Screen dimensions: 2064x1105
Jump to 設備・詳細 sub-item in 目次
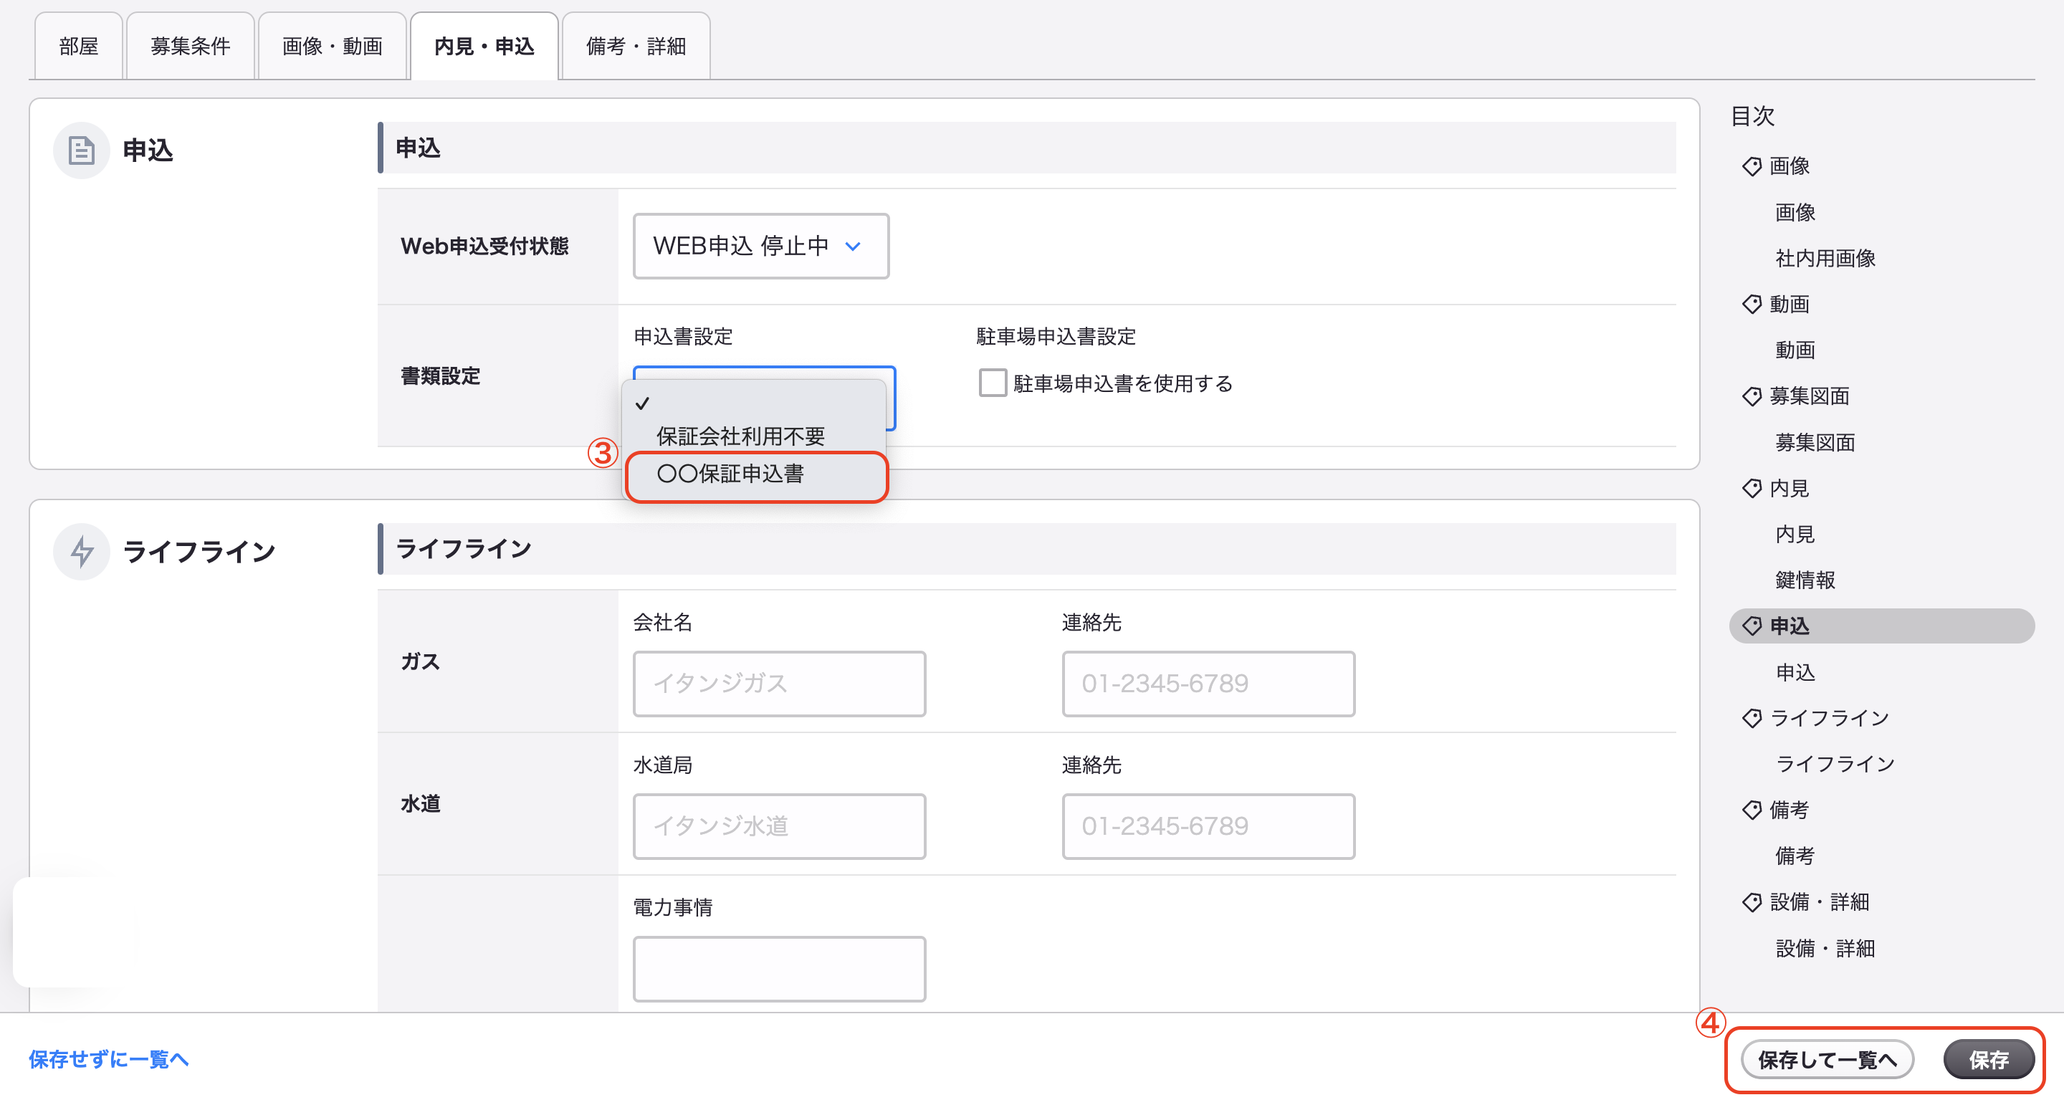1825,949
